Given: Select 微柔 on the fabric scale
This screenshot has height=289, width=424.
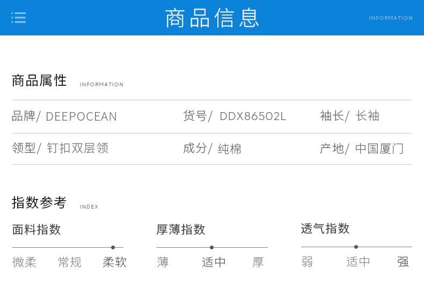Looking at the screenshot, I should [24, 262].
